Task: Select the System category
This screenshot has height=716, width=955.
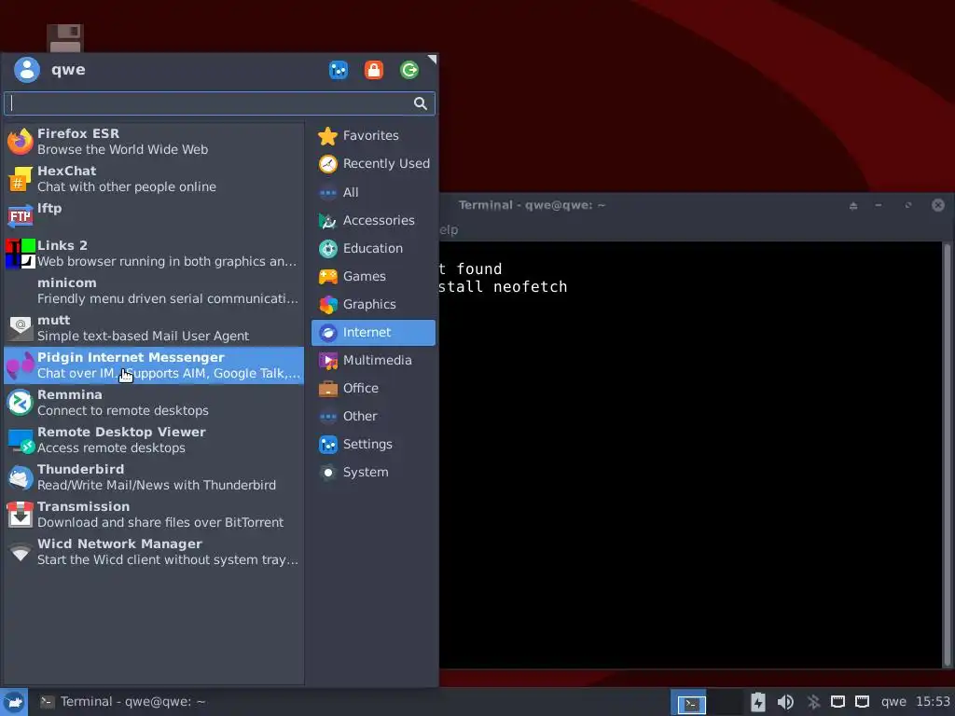Action: pyautogui.click(x=373, y=473)
